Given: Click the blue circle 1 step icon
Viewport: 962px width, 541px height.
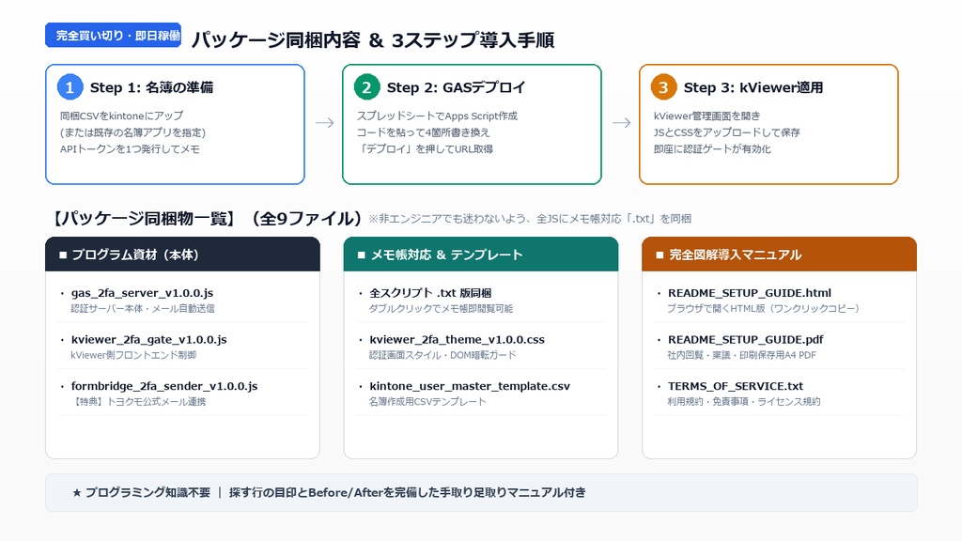Looking at the screenshot, I should (70, 87).
